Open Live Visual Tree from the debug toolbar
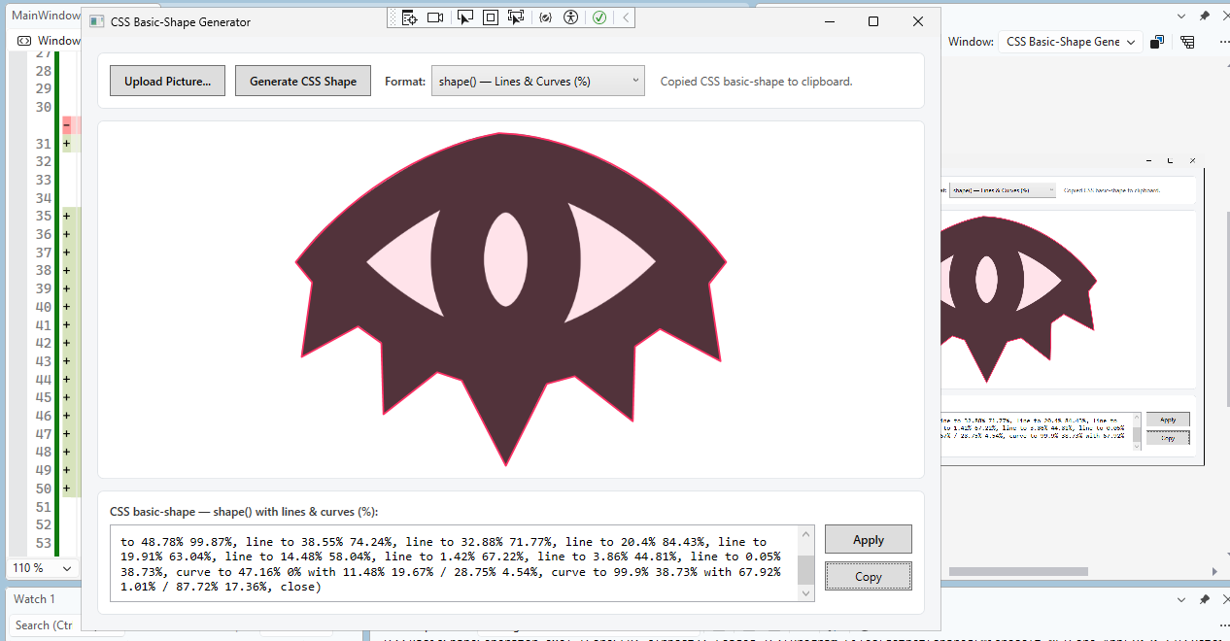This screenshot has height=641, width=1230. point(410,17)
